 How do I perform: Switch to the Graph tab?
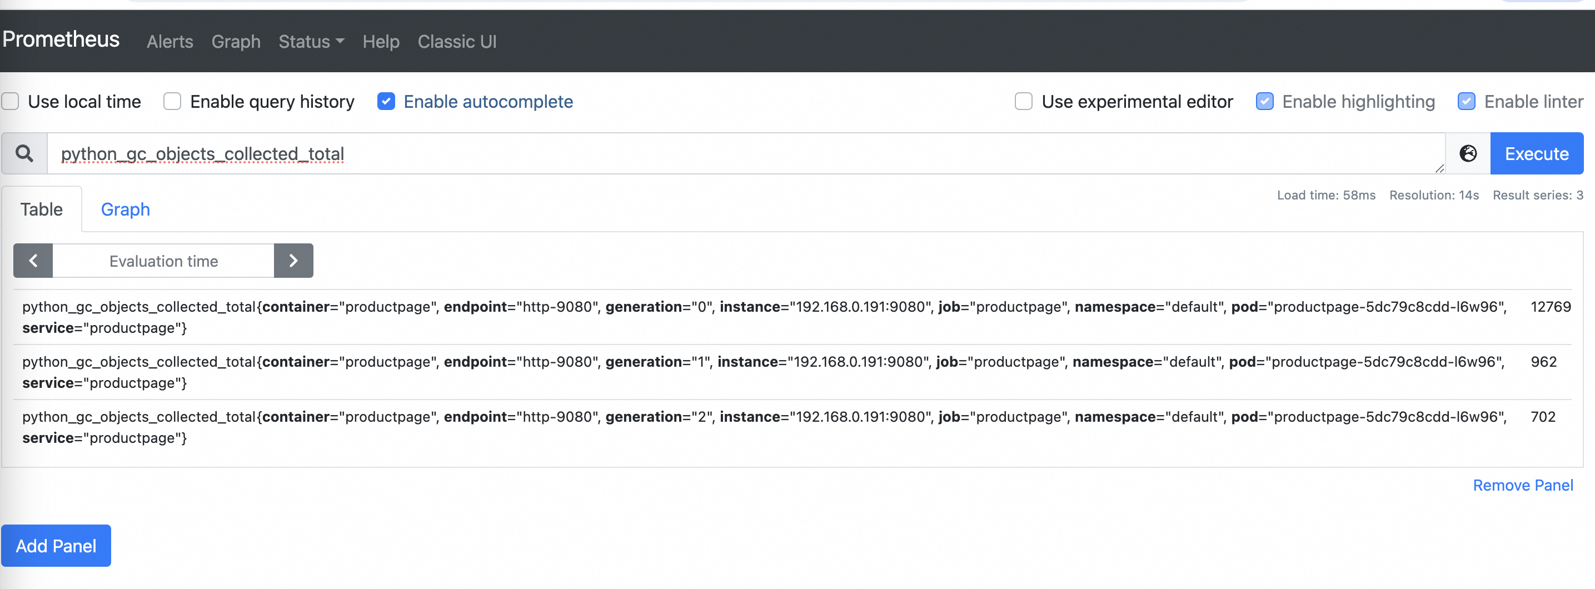tap(125, 209)
